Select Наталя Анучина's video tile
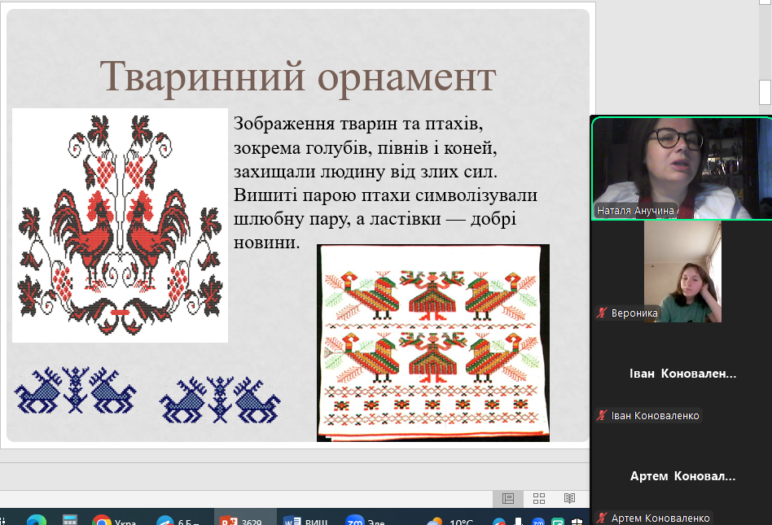This screenshot has height=525, width=772. pos(681,168)
